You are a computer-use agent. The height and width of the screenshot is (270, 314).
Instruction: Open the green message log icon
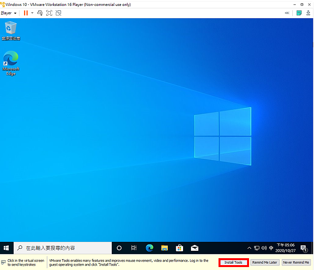(299, 13)
